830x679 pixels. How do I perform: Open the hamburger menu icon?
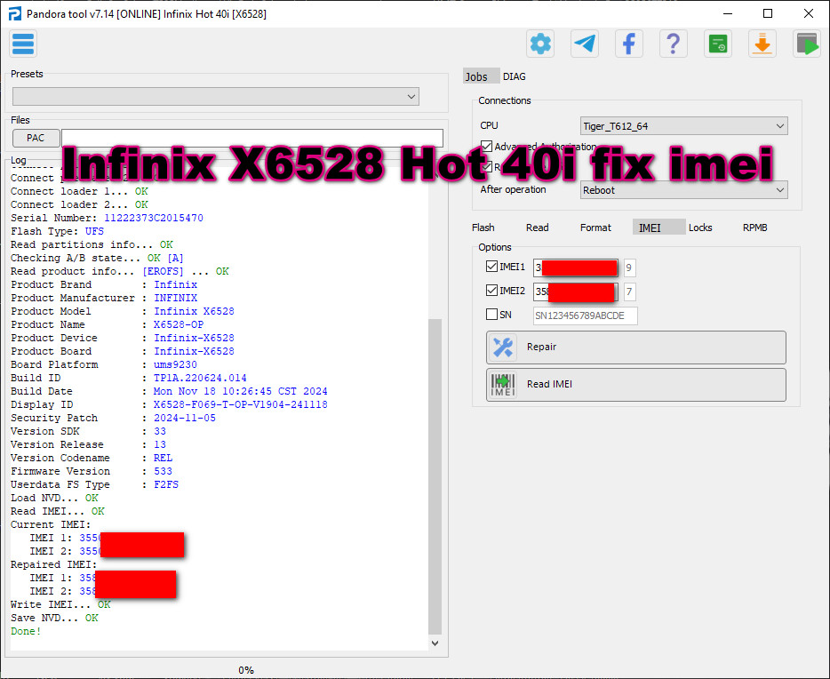tap(23, 44)
